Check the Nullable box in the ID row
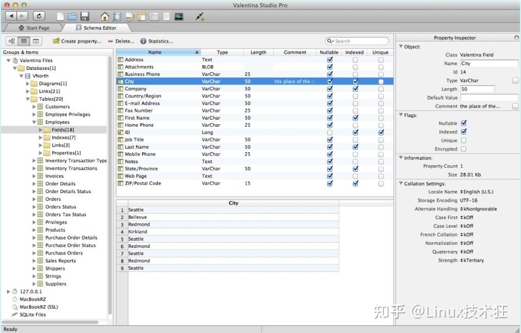 (330, 132)
